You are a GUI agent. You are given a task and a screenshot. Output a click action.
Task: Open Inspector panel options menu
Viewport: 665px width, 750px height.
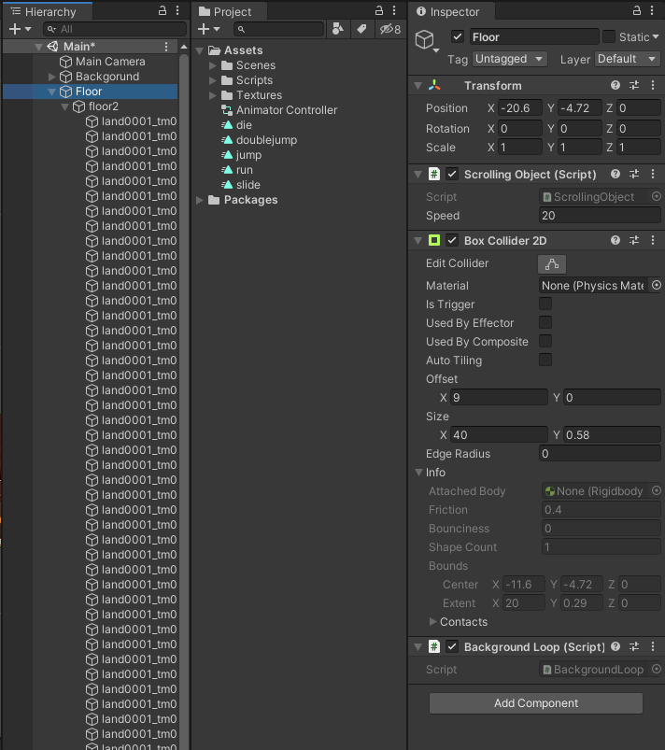point(652,10)
